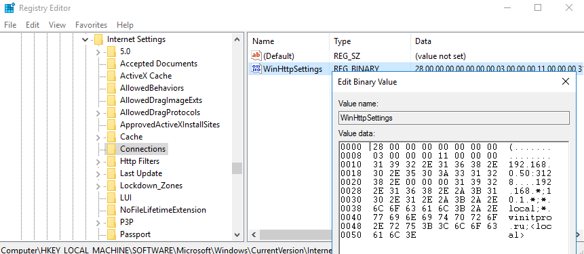Select the WinHttpSettings value name in list

point(293,69)
